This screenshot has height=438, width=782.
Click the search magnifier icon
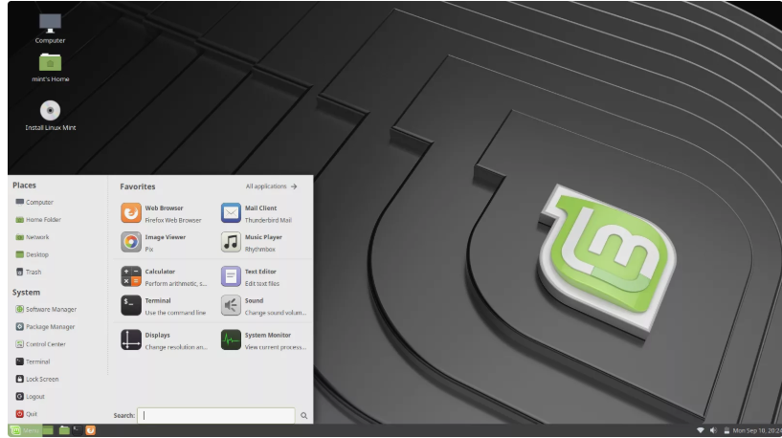click(303, 416)
